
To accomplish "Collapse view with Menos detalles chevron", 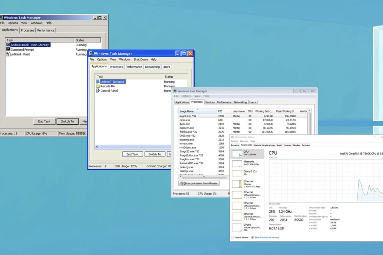I will pos(233,237).
